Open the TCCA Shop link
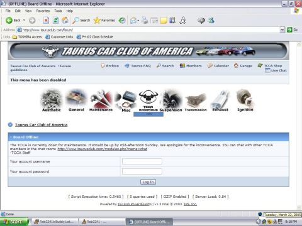The image size is (302, 226). (x=270, y=66)
